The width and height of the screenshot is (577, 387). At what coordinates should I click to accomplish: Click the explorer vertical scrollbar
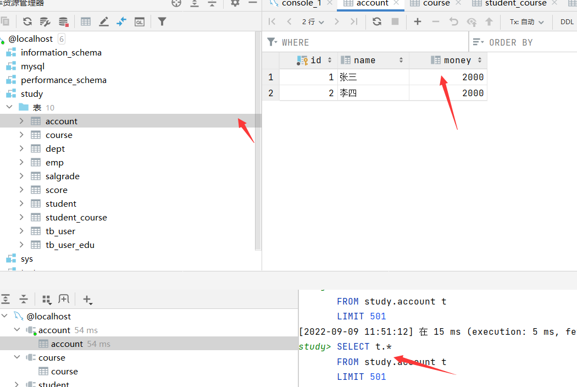pyautogui.click(x=258, y=141)
